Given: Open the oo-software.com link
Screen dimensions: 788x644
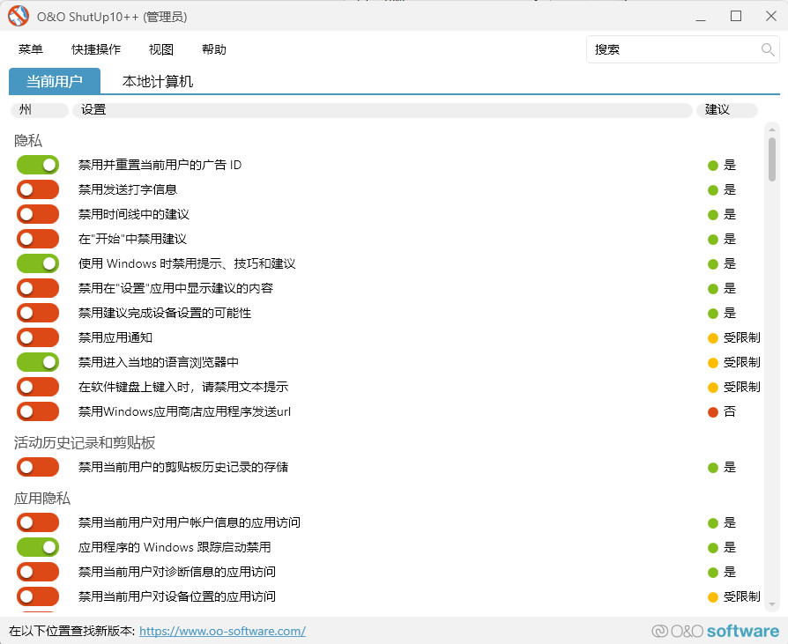Looking at the screenshot, I should [x=223, y=631].
